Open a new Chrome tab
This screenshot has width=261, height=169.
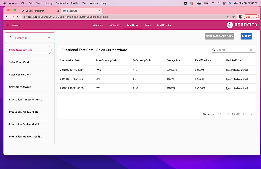pyautogui.click(x=106, y=11)
